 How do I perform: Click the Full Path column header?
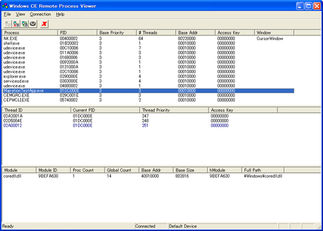[263, 170]
